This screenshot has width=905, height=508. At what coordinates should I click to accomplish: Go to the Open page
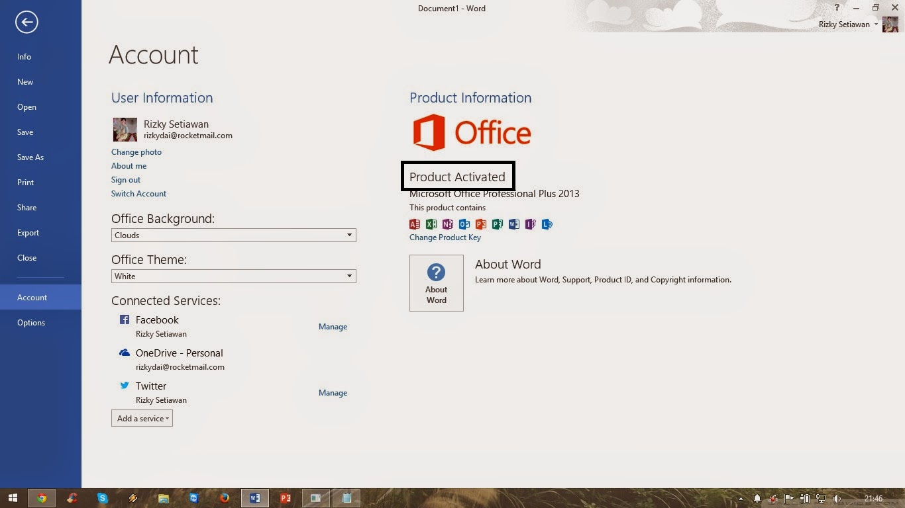40,107
